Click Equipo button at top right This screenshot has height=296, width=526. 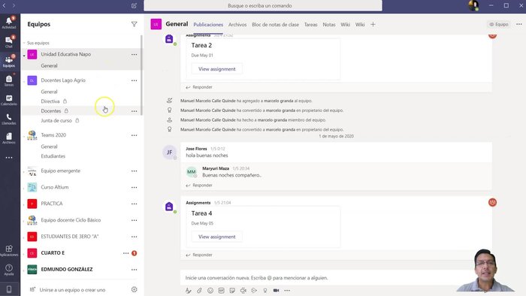(x=499, y=24)
